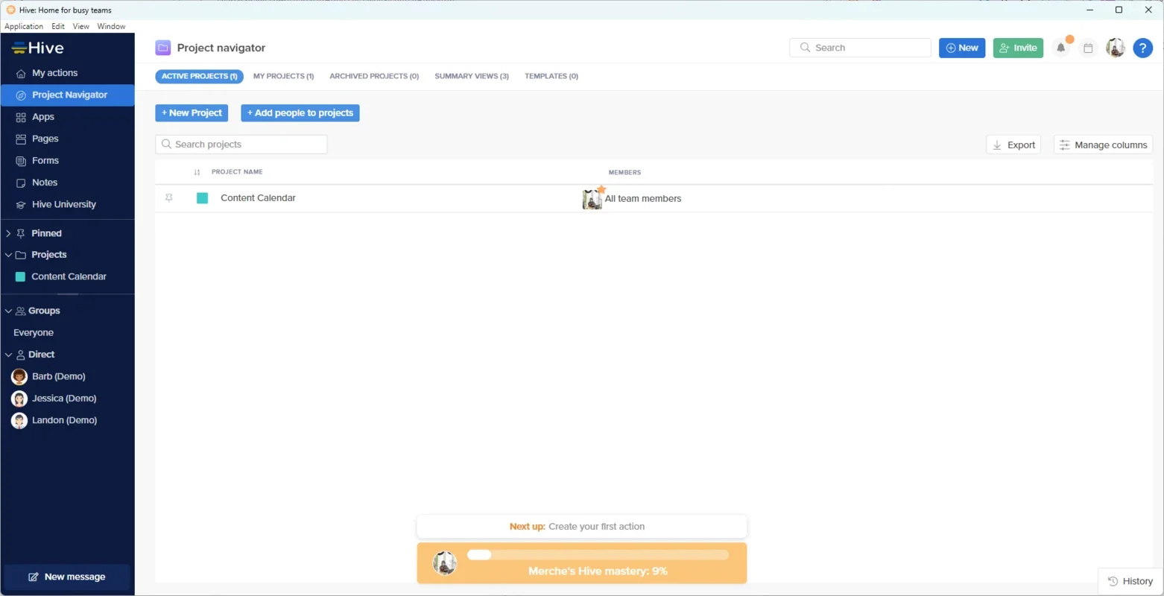The width and height of the screenshot is (1164, 596).
Task: Open the History panel
Action: coord(1130,581)
